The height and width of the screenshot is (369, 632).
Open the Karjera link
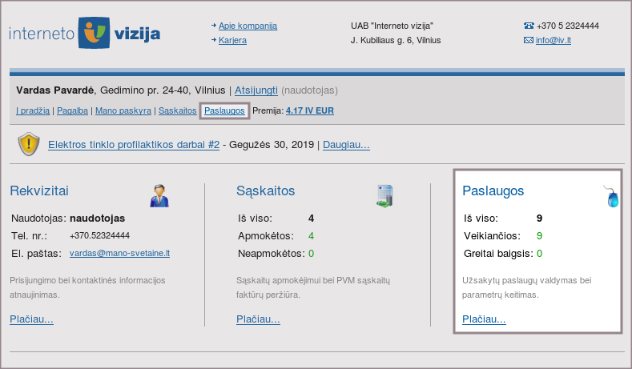point(232,40)
